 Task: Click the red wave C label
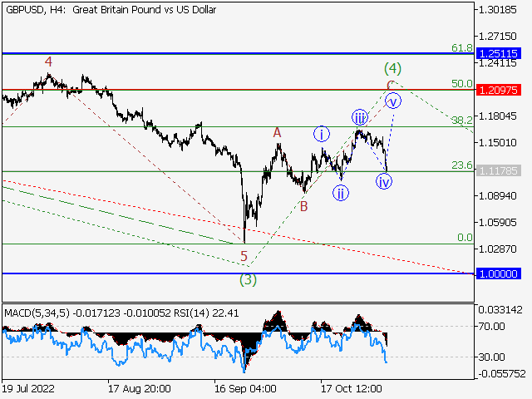pyautogui.click(x=391, y=85)
